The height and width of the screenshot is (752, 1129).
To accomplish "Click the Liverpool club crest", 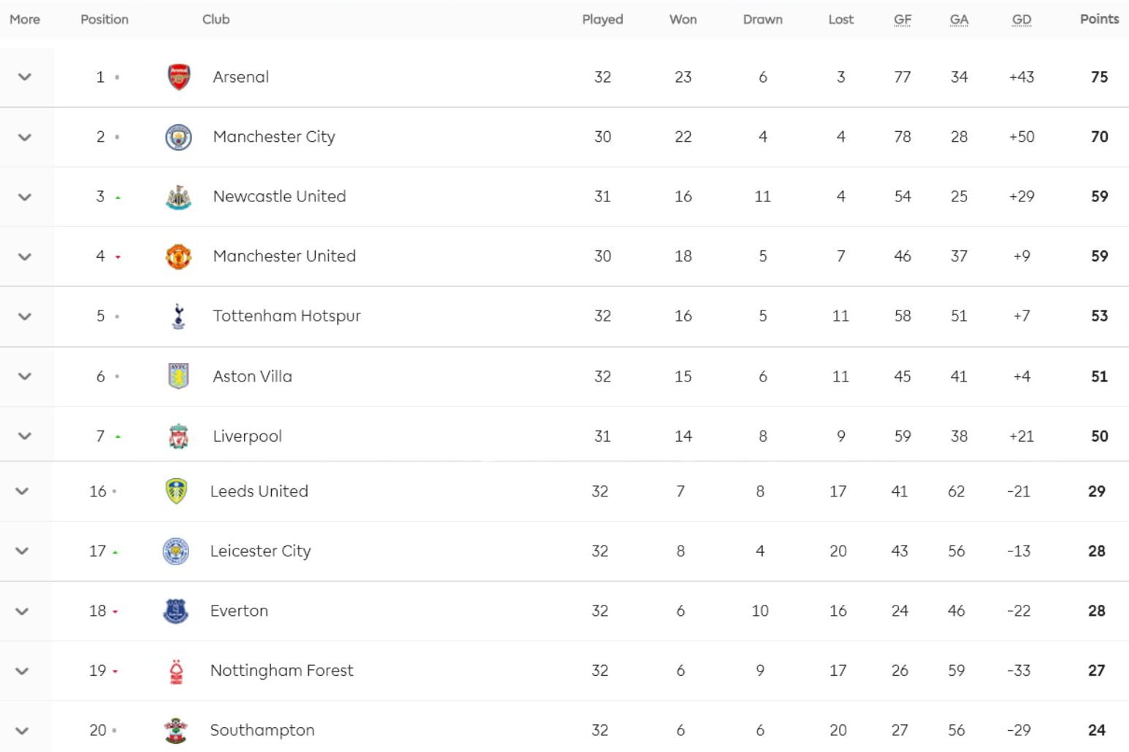I will point(179,436).
